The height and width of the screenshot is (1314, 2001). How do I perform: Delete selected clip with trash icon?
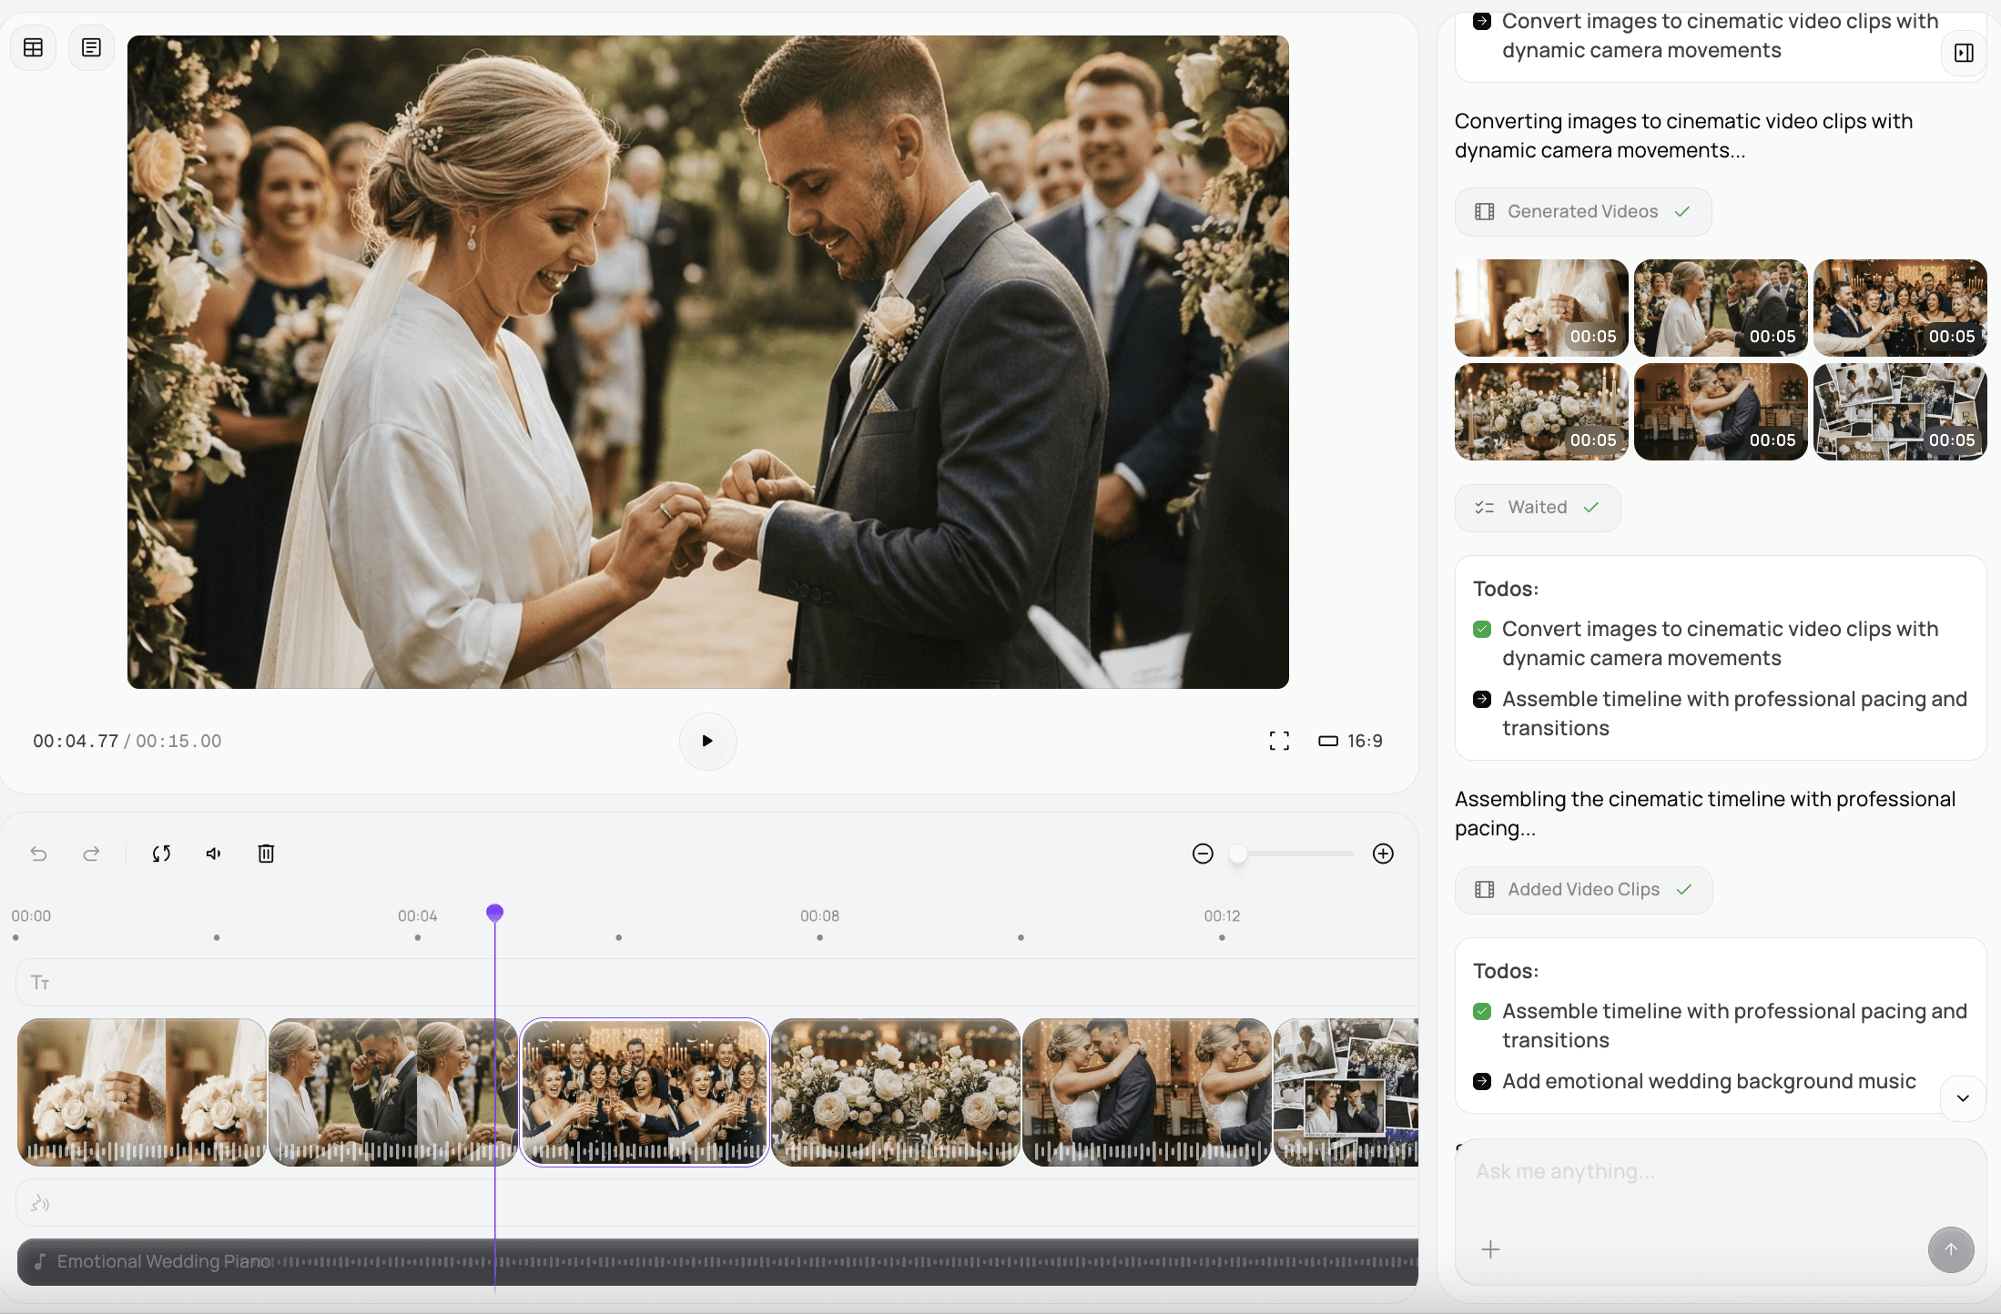(x=266, y=854)
